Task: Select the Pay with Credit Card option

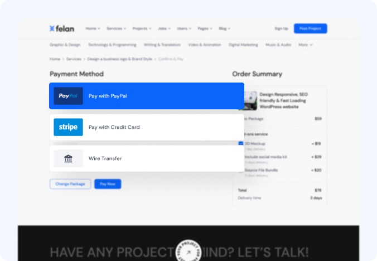Action: click(147, 127)
